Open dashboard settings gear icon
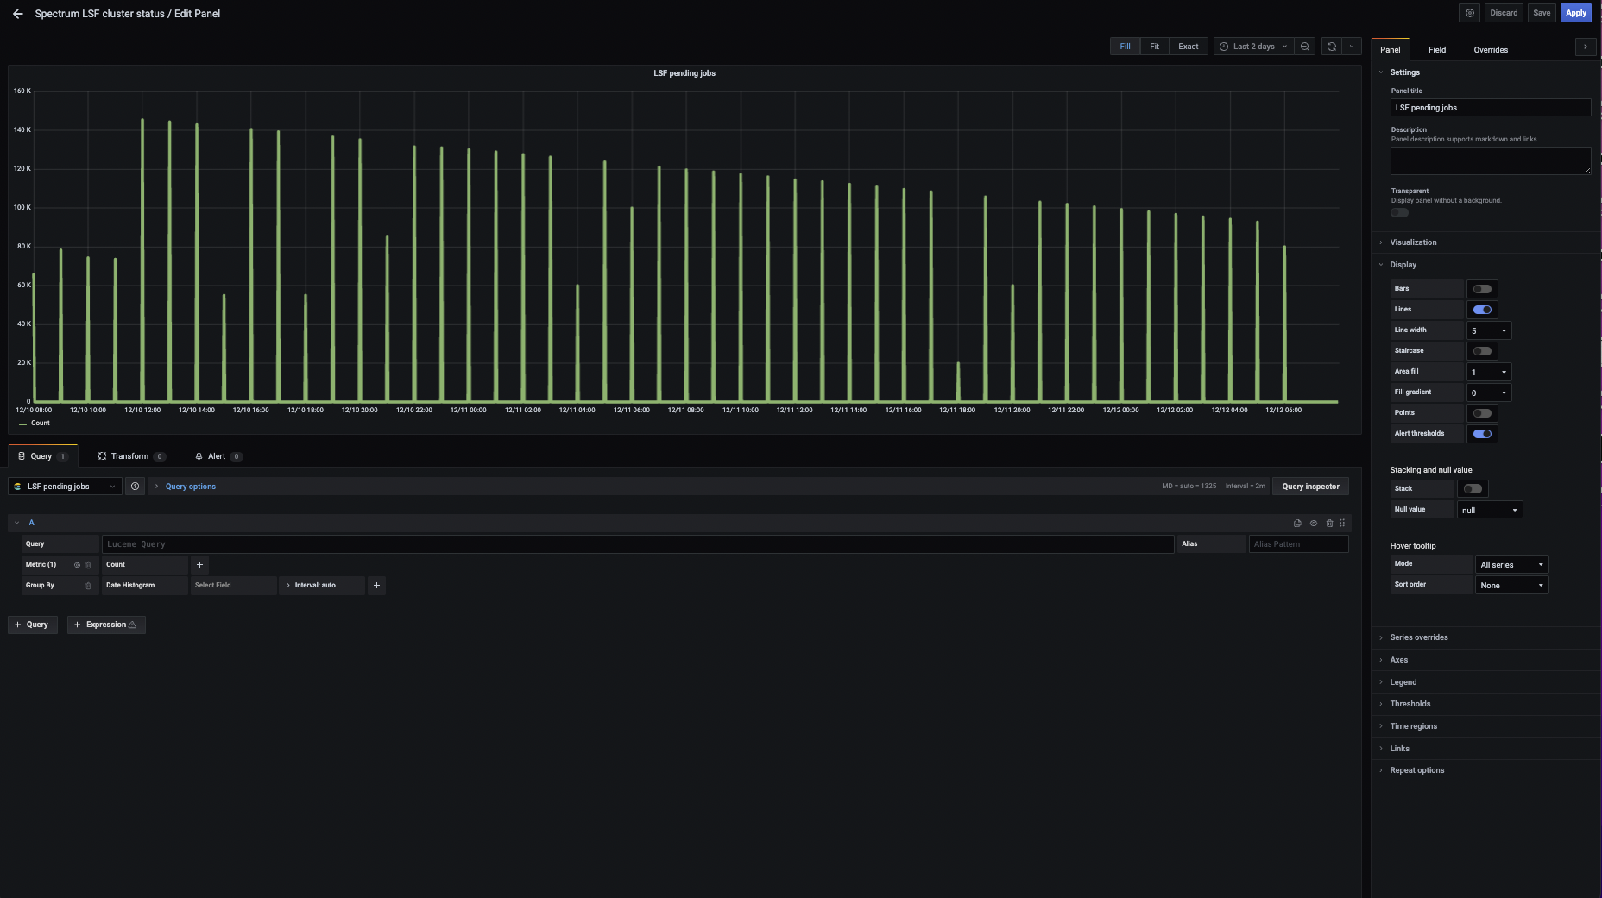 1470,13
